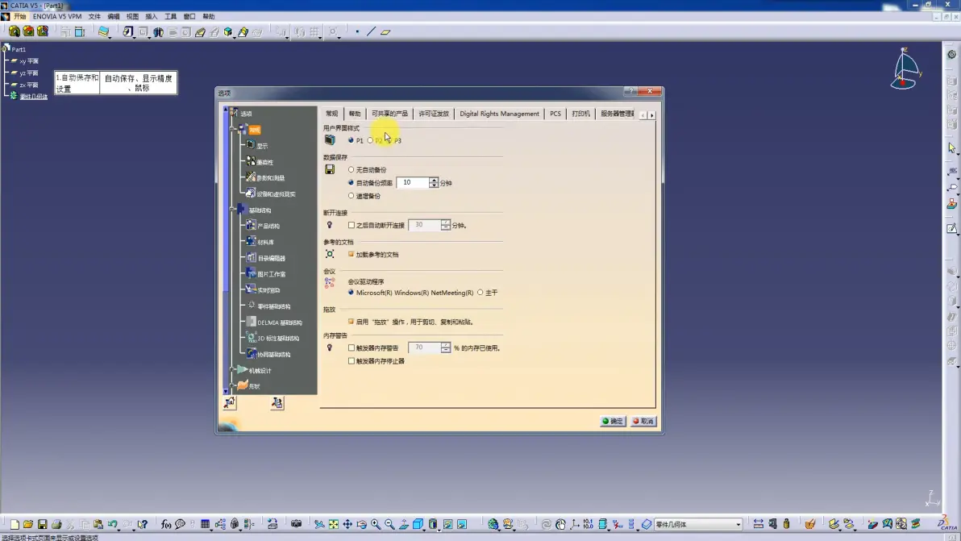Click the Plane tool in top toolbar
Image resolution: width=961 pixels, height=541 pixels.
pyautogui.click(x=385, y=32)
